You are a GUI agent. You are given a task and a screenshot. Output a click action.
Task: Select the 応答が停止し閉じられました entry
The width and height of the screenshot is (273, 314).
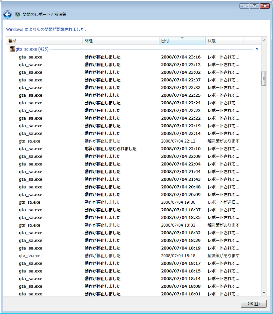coord(110,149)
